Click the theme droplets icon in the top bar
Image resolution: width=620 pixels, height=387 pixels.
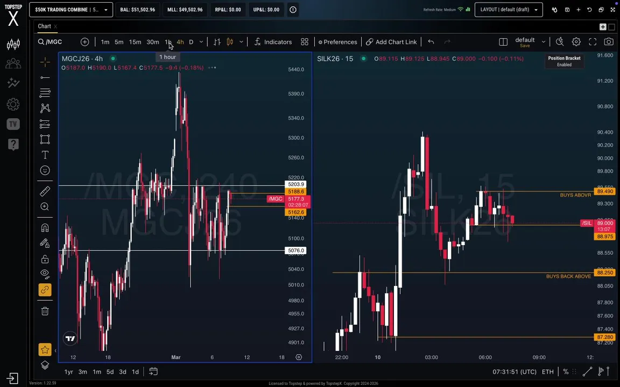click(555, 10)
